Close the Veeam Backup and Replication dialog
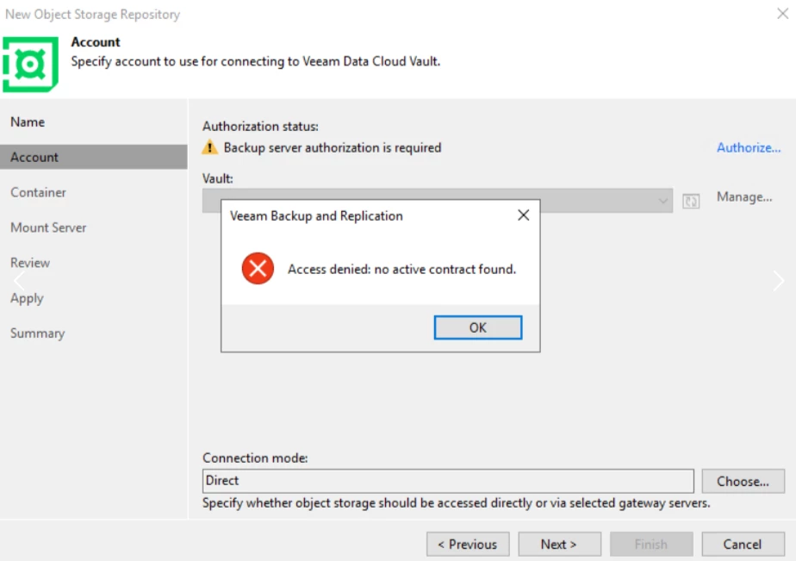Viewport: 796px width, 561px height. (523, 215)
